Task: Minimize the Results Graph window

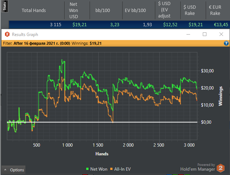Action: [188, 35]
